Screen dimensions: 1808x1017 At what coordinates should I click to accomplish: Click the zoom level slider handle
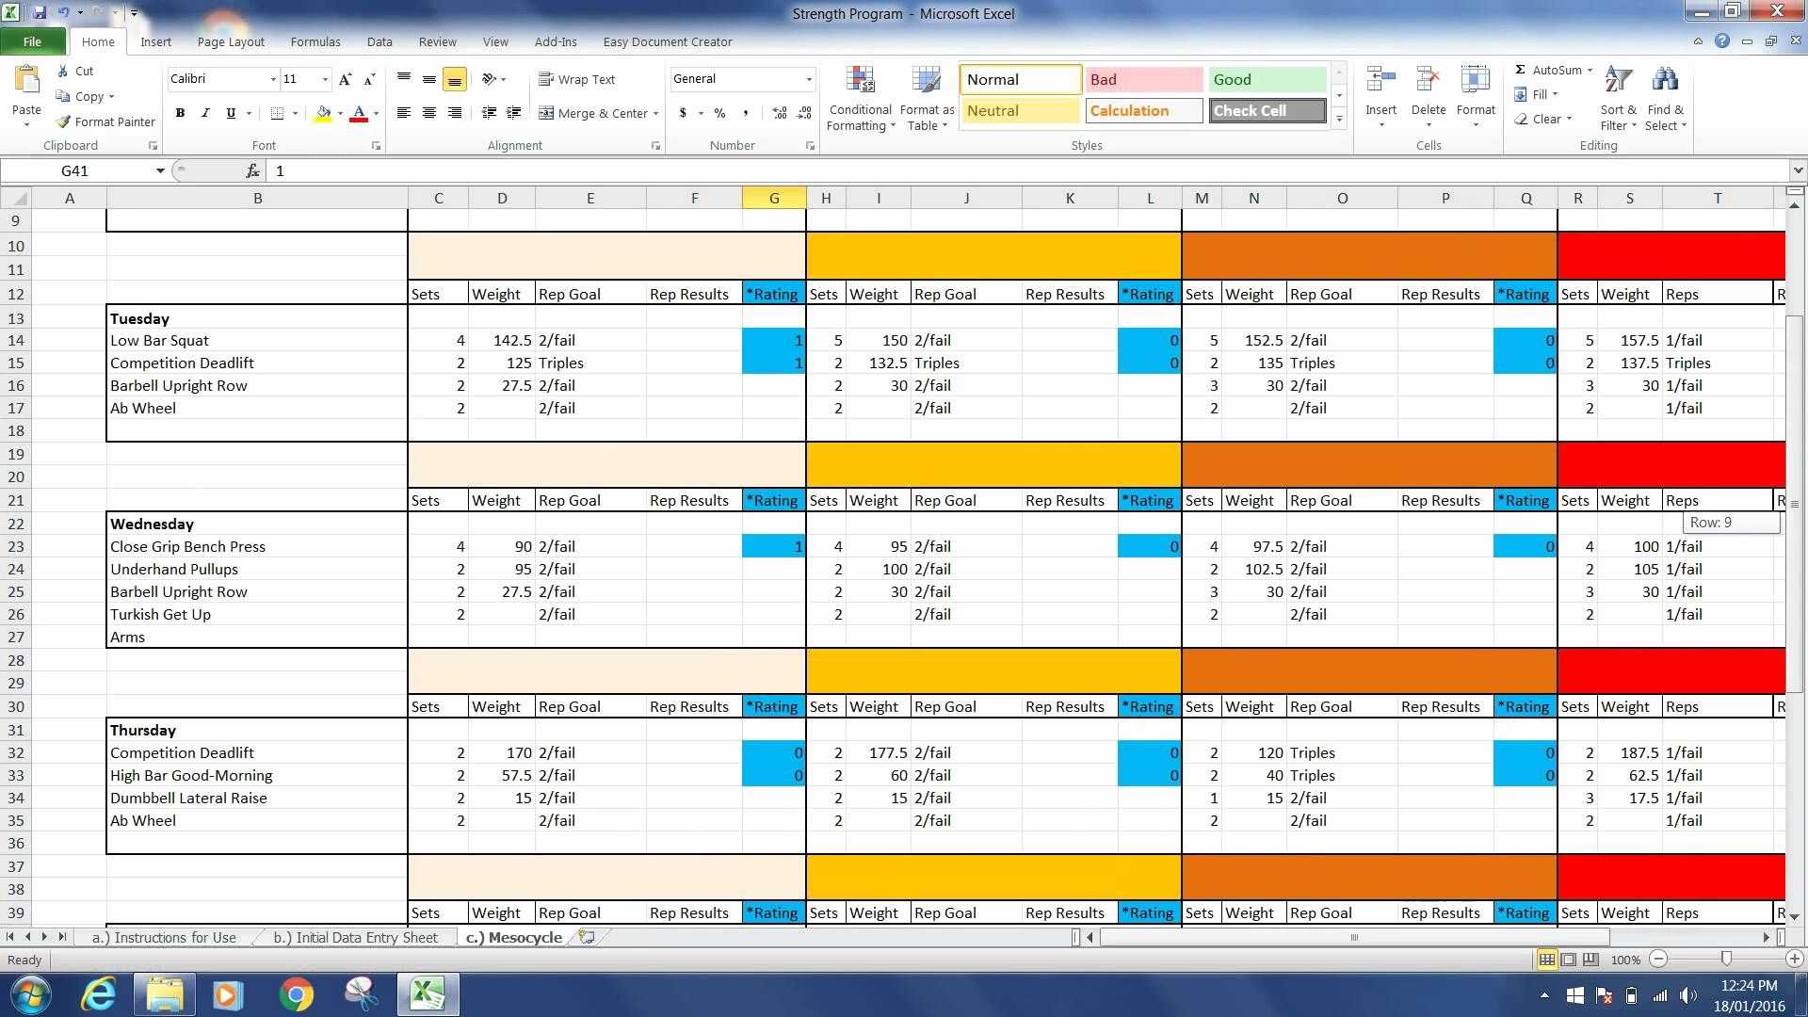click(1725, 959)
